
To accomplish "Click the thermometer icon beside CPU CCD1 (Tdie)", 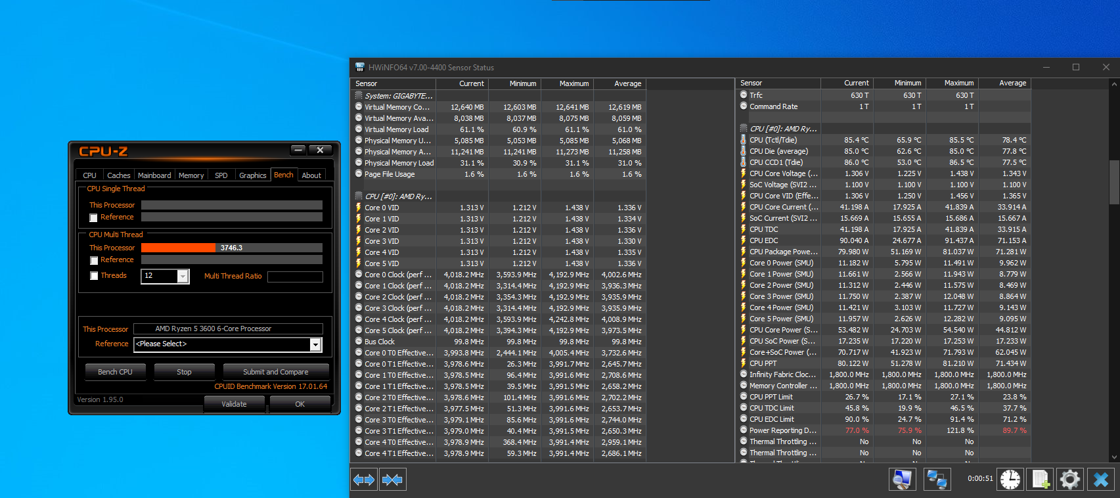I will pyautogui.click(x=744, y=162).
